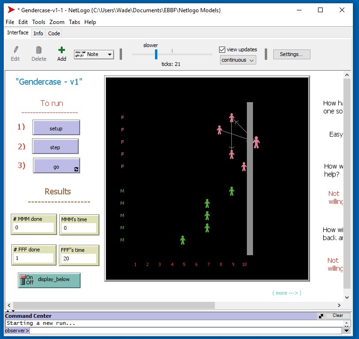Open the Tabs menu
The height and width of the screenshot is (339, 359).
click(x=74, y=22)
